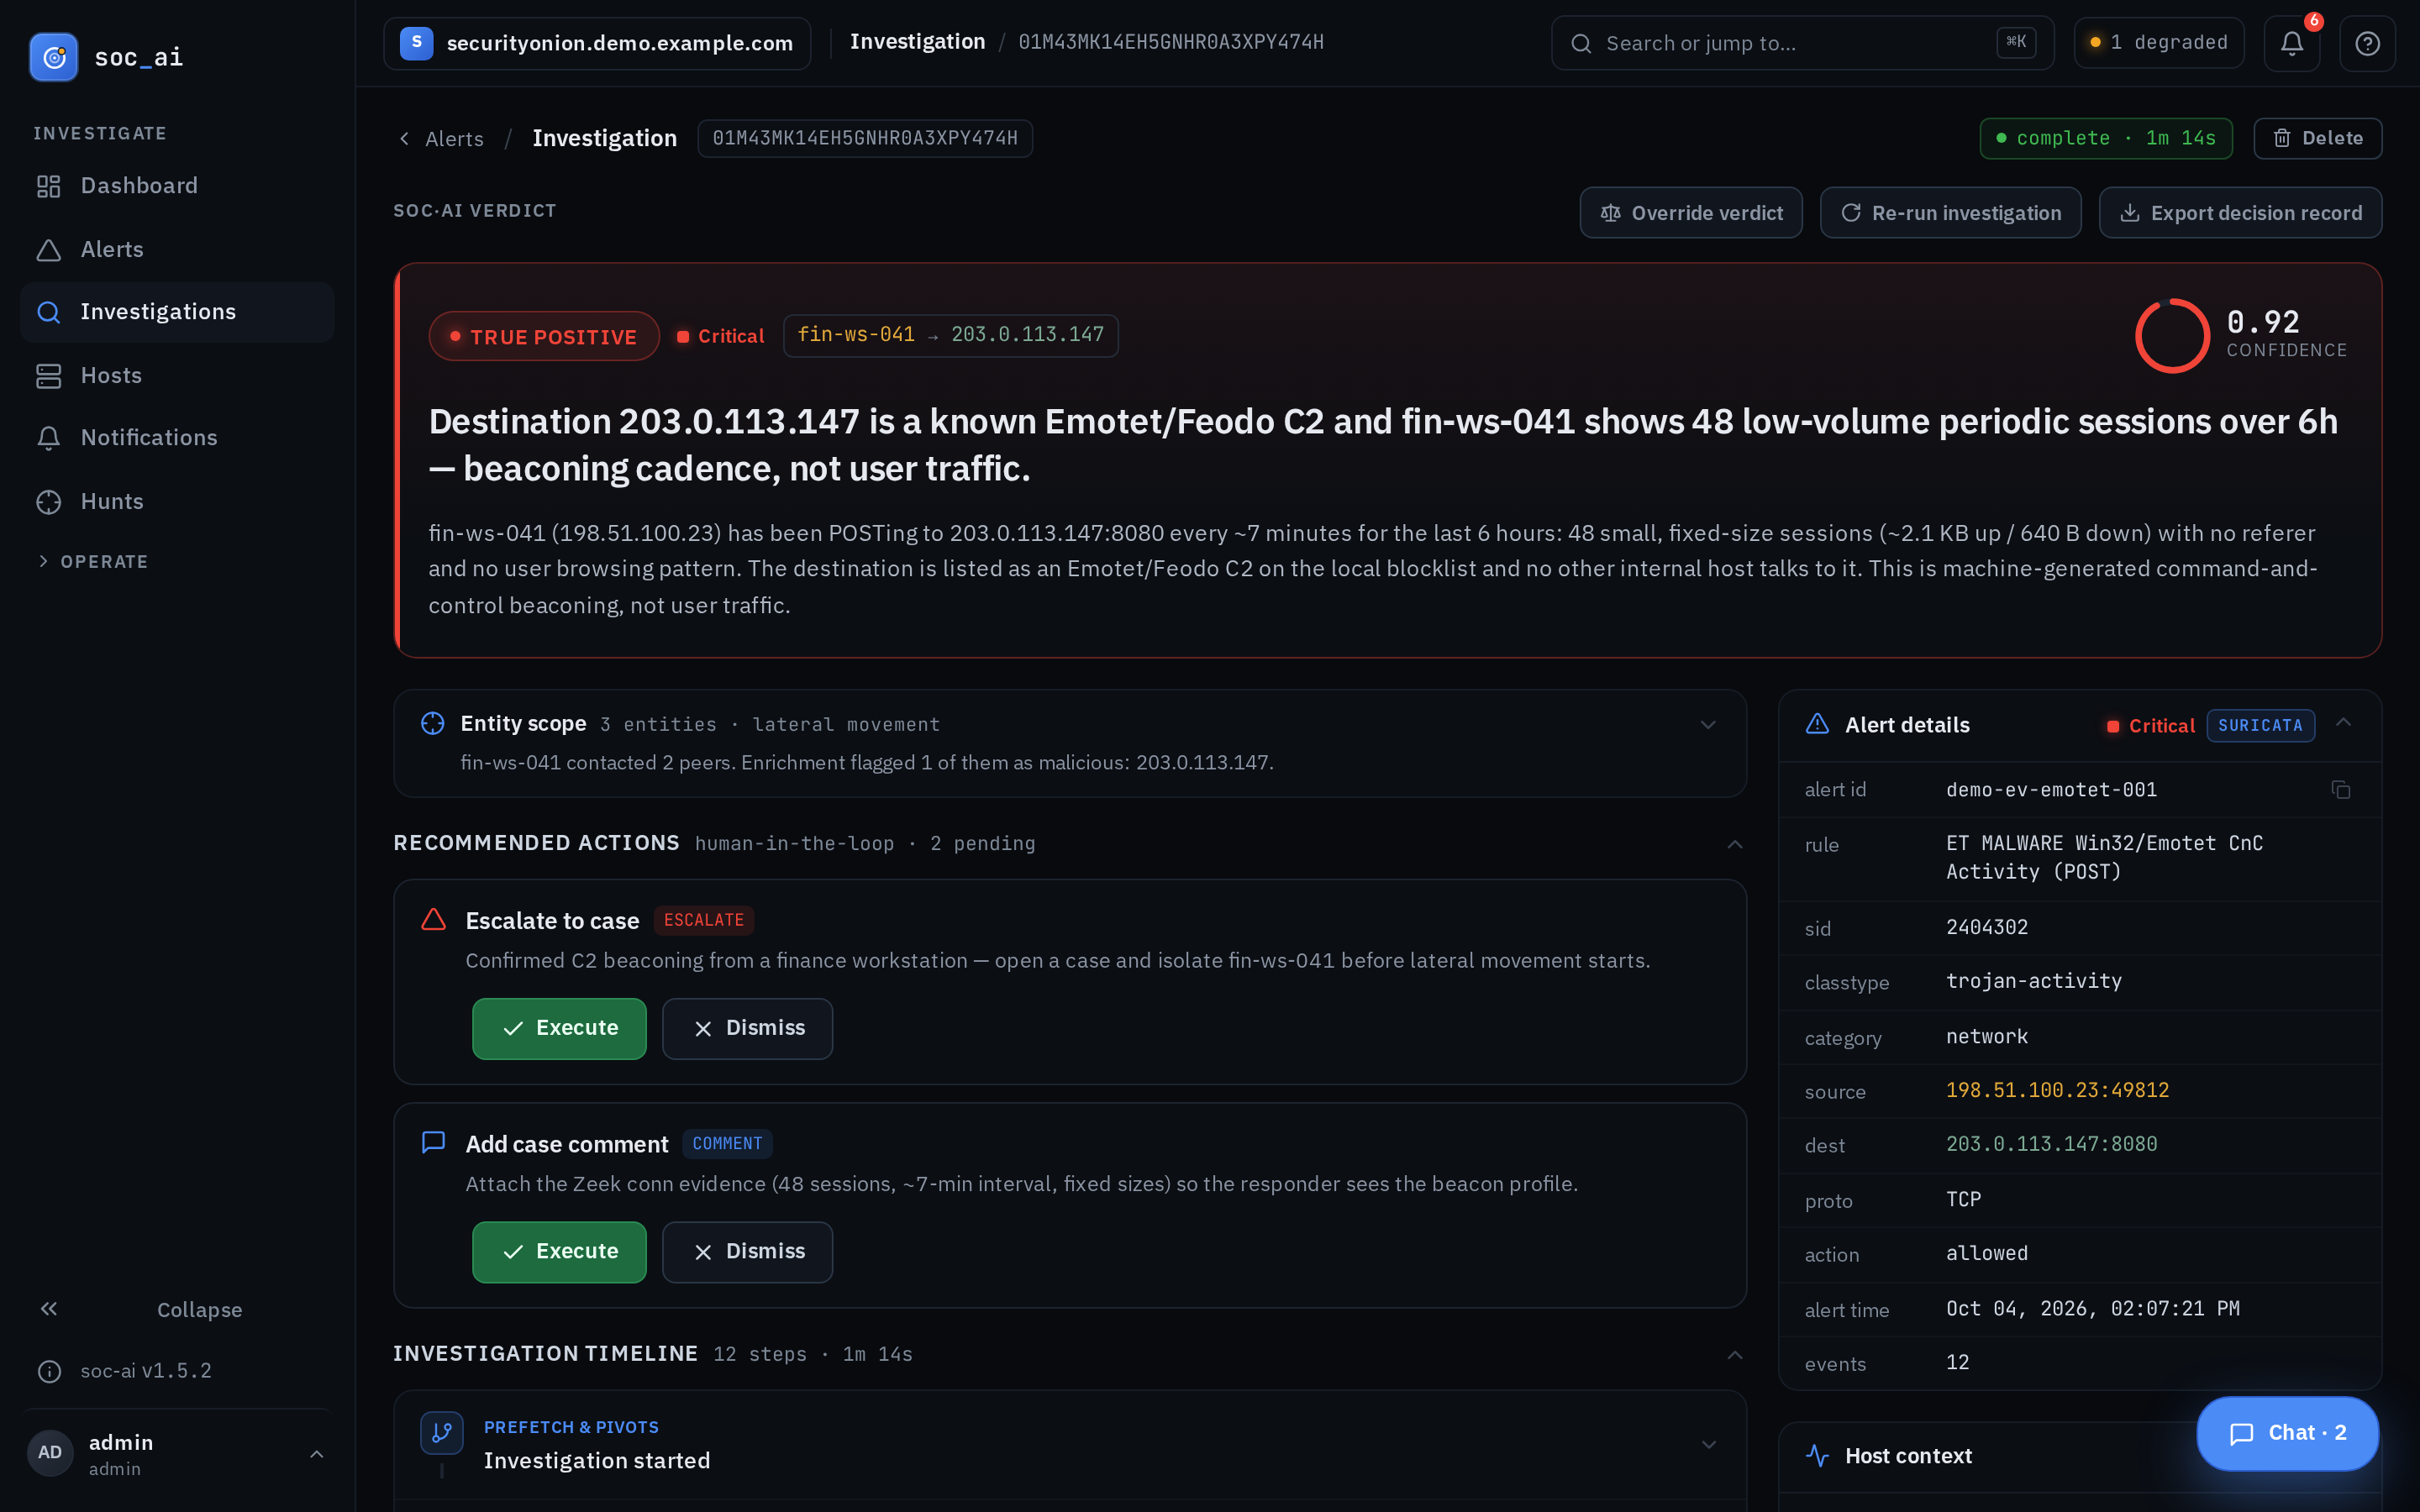View the 1 degraded status indicator
This screenshot has width=2420, height=1512.
pyautogui.click(x=2159, y=43)
